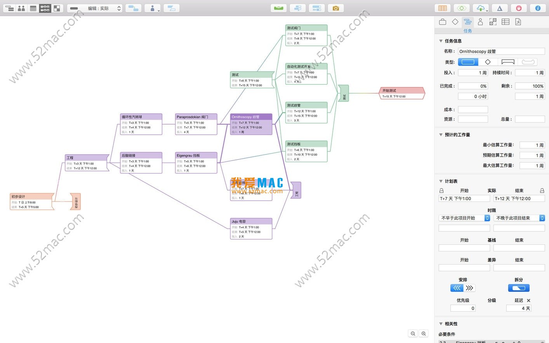
Task: Select the Eigengrau 挡板 task node
Action: pos(196,163)
